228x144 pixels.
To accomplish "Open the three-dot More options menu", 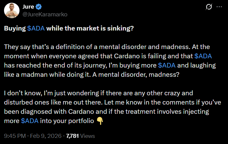I will pos(220,7).
